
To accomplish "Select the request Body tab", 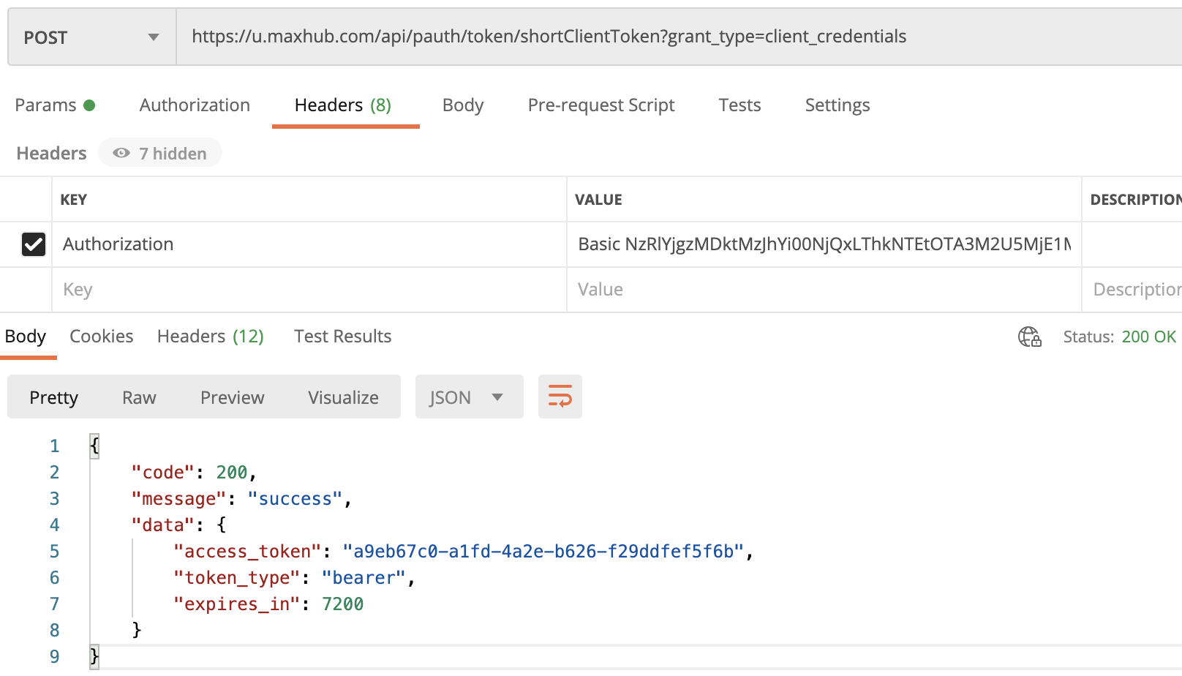I will [x=462, y=105].
